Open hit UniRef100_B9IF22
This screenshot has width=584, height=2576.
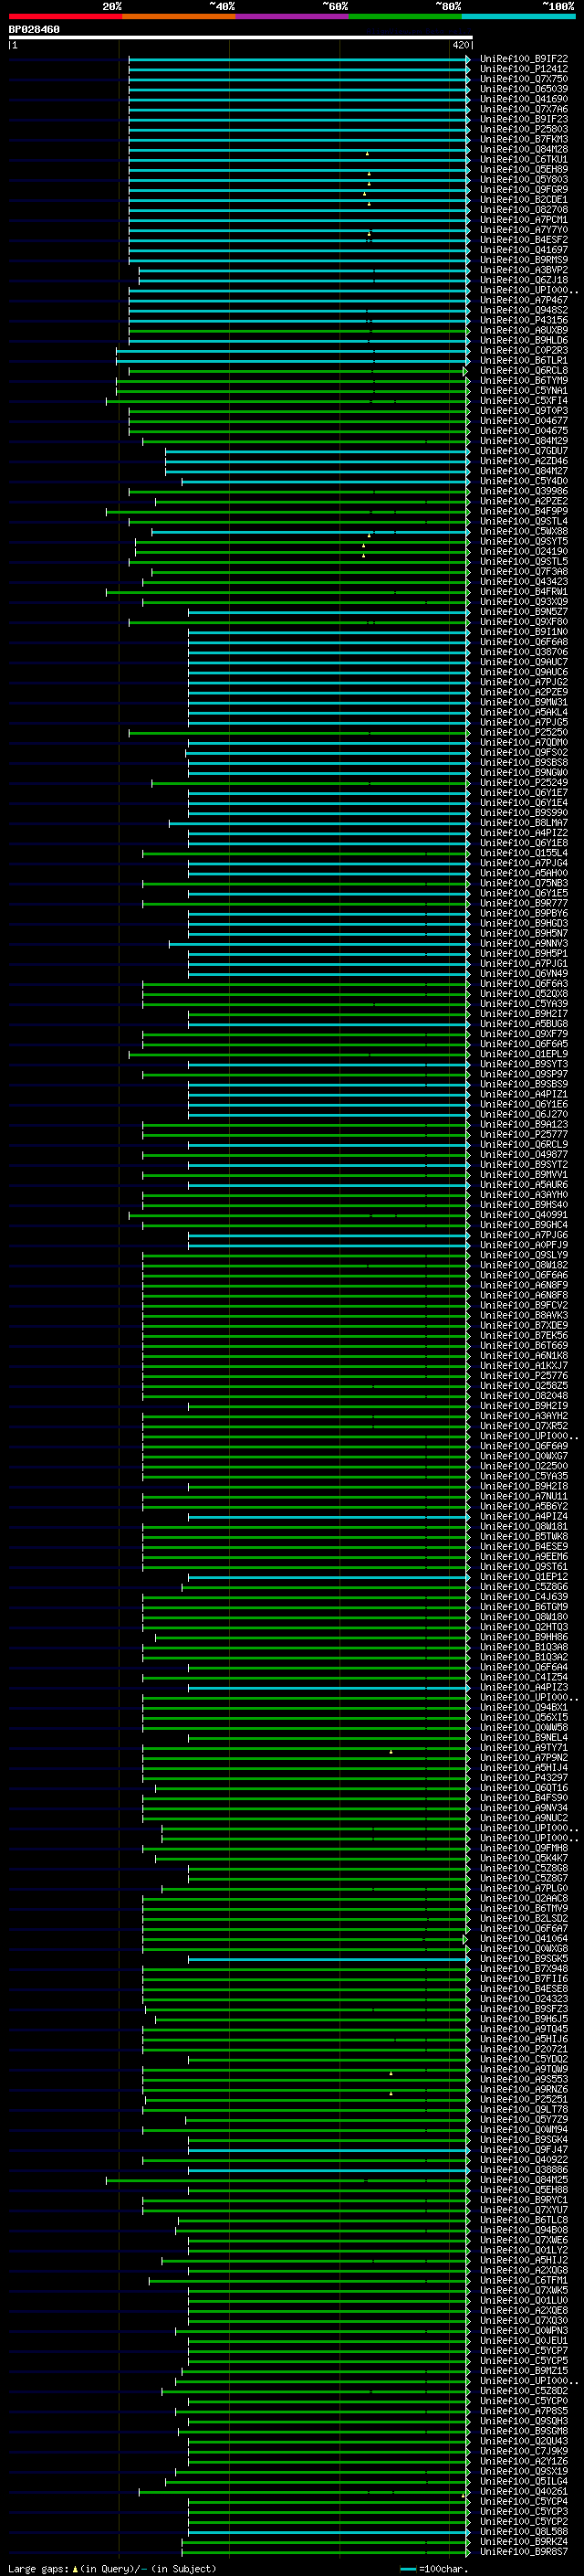coord(524,59)
